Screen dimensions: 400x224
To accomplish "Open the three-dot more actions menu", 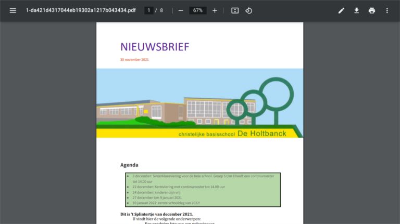I will pos(387,10).
